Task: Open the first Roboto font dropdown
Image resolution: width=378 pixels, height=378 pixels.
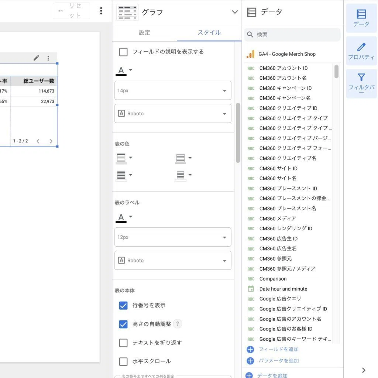Action: 173,113
